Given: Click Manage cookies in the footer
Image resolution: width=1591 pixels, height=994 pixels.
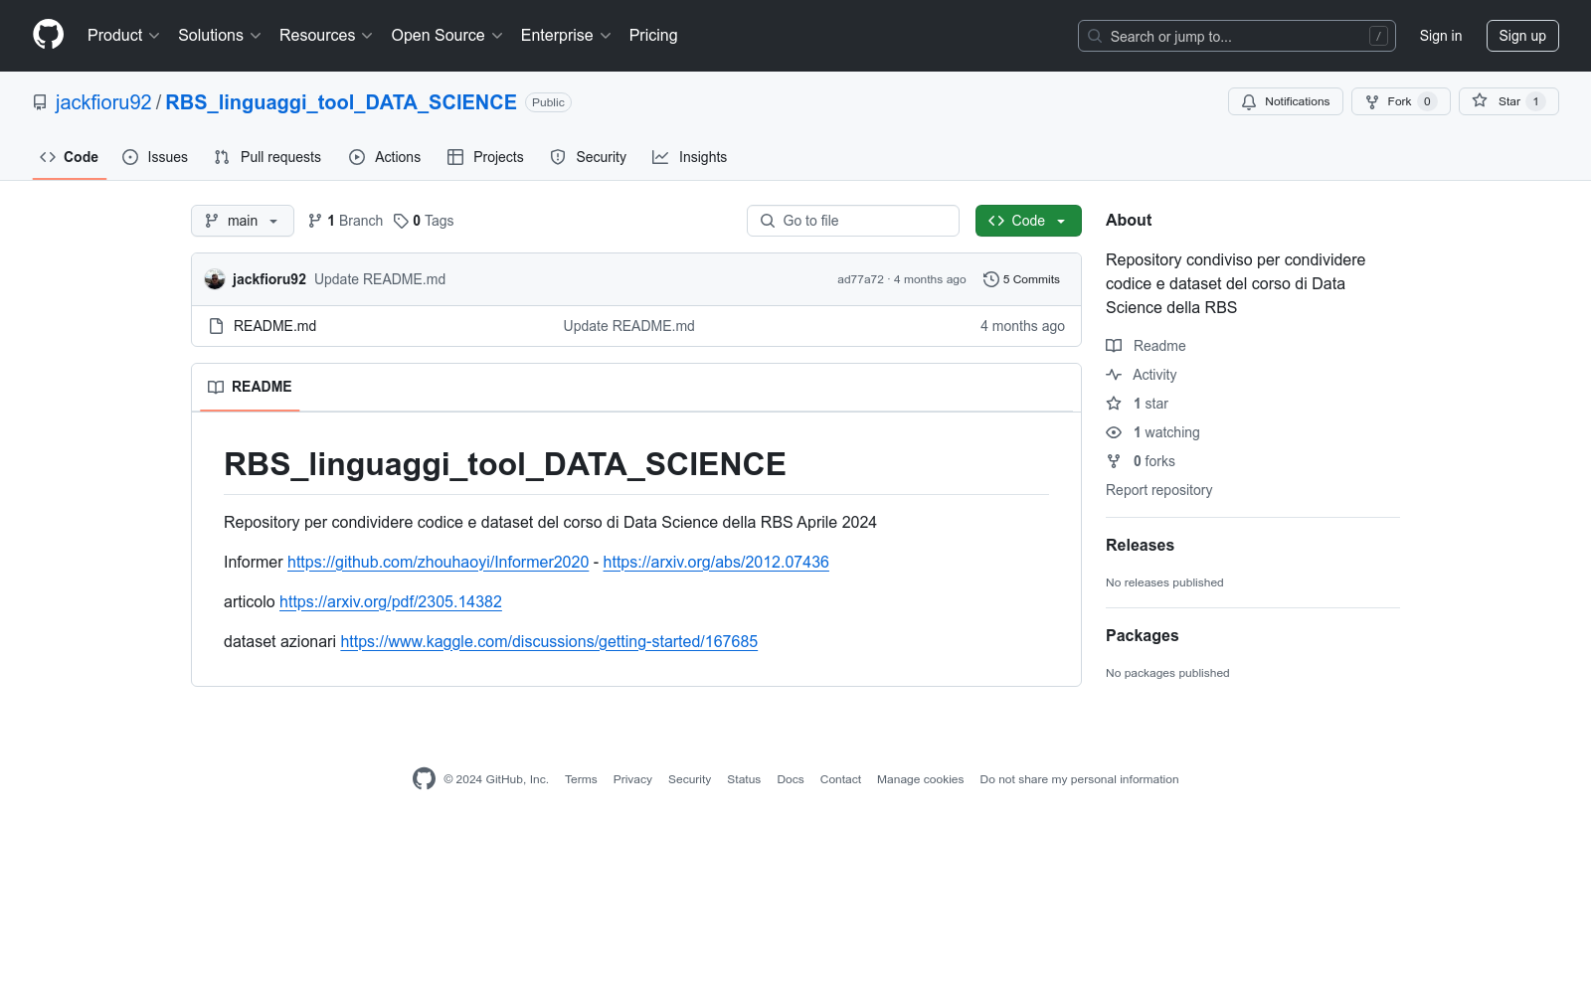Looking at the screenshot, I should click(x=921, y=779).
